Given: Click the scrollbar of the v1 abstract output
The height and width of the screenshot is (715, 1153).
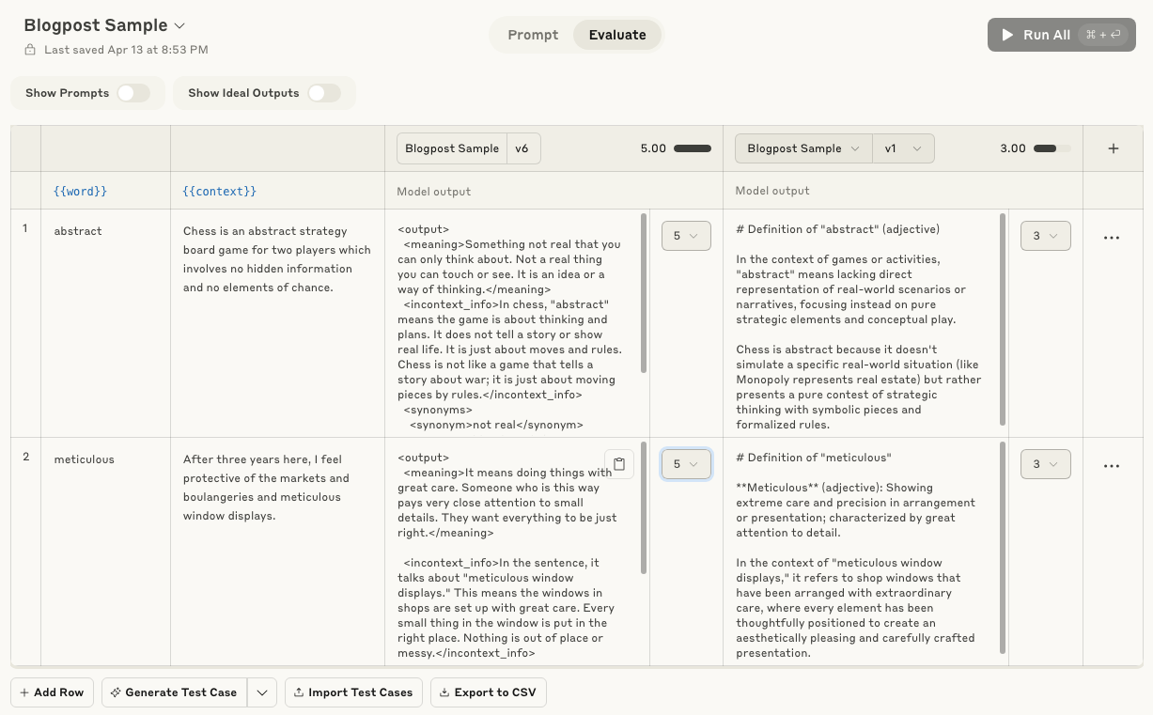Looking at the screenshot, I should pos(1003,319).
